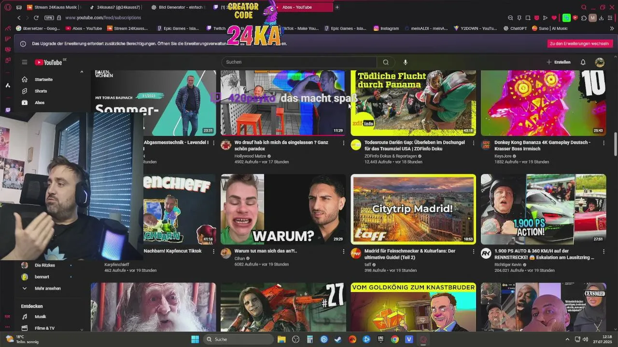Type in the YouTube Suchen search field
Screen dimensions: 618x347
tap(299, 62)
